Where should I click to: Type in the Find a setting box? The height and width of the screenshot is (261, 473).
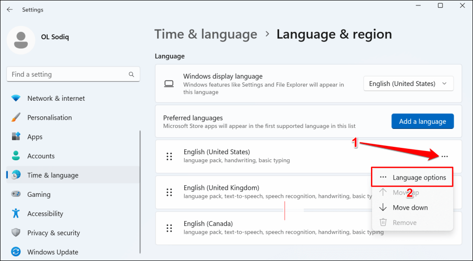click(x=67, y=74)
